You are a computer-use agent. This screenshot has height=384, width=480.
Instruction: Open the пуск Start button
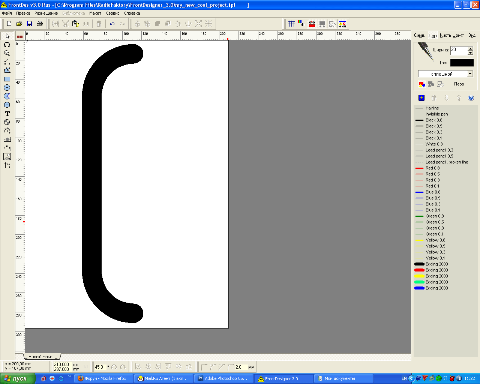click(x=18, y=378)
